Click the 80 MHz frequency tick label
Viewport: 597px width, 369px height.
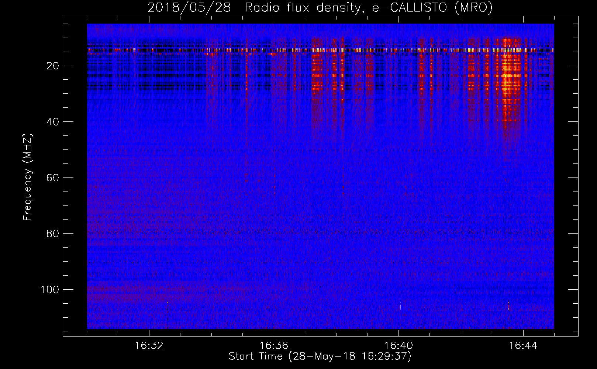pyautogui.click(x=53, y=234)
